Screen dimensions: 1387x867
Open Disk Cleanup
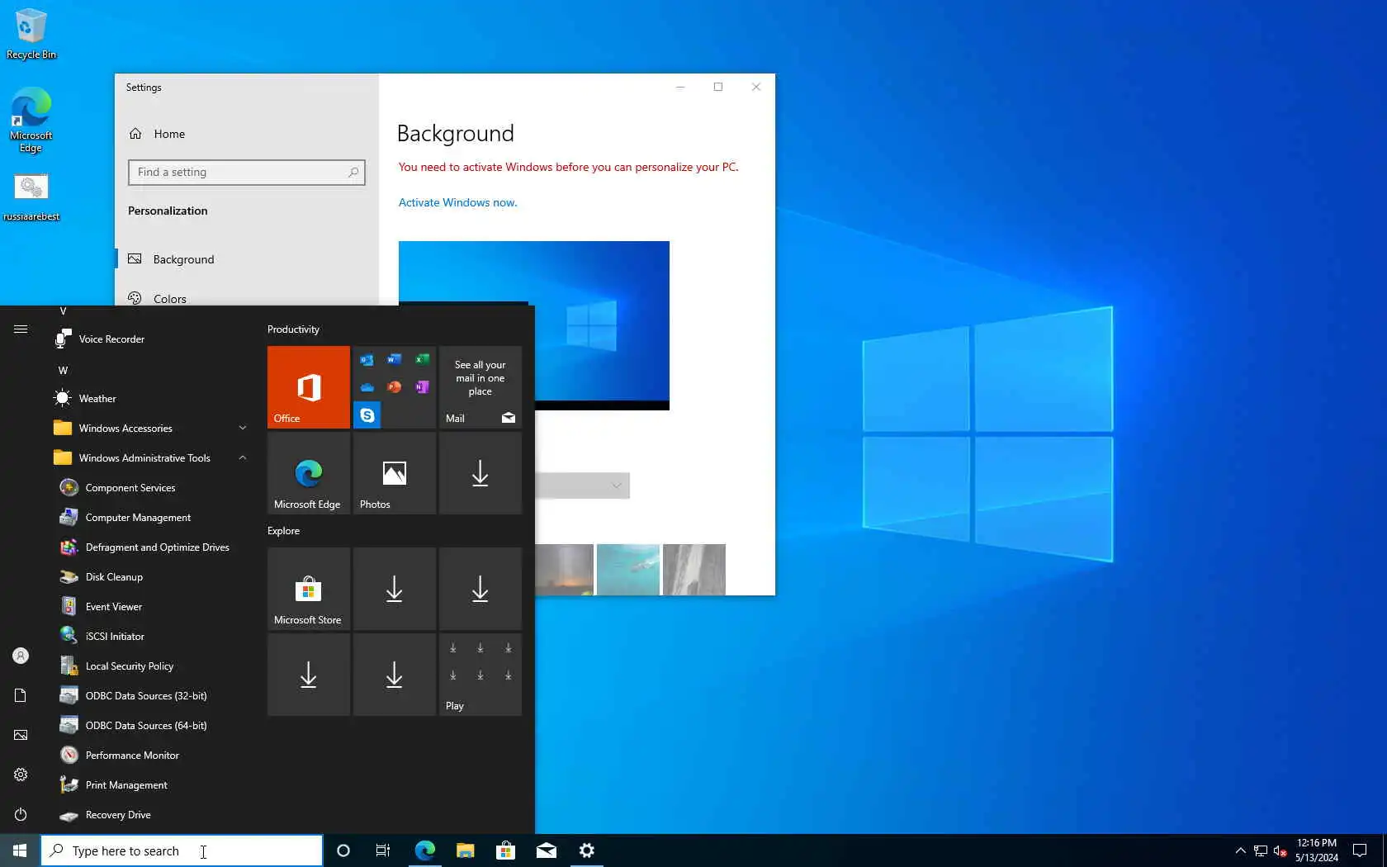tap(151, 577)
